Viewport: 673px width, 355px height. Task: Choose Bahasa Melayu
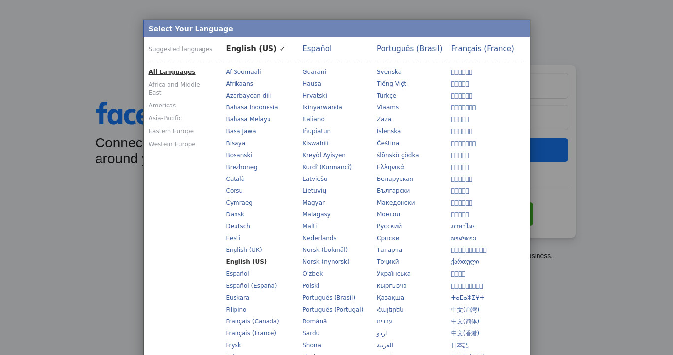248,119
